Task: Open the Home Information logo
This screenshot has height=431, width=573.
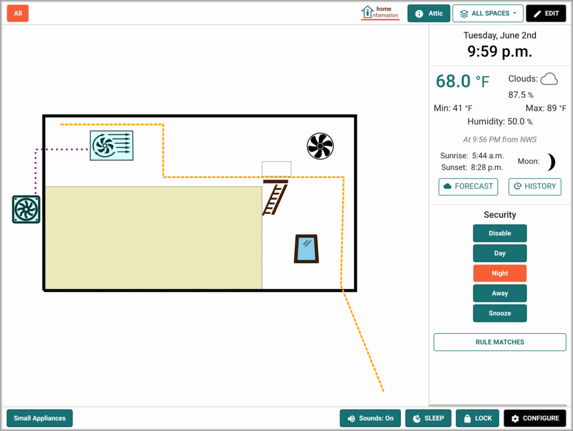Action: [x=380, y=13]
